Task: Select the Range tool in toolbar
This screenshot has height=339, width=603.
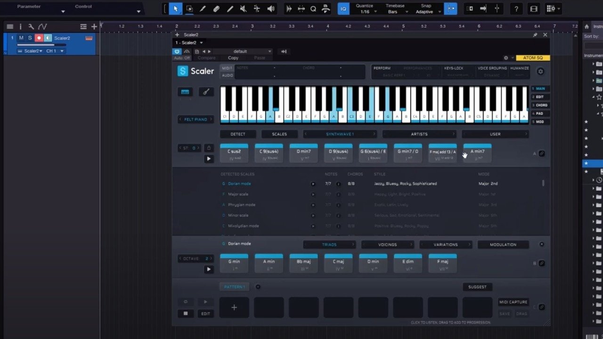Action: 189,8
